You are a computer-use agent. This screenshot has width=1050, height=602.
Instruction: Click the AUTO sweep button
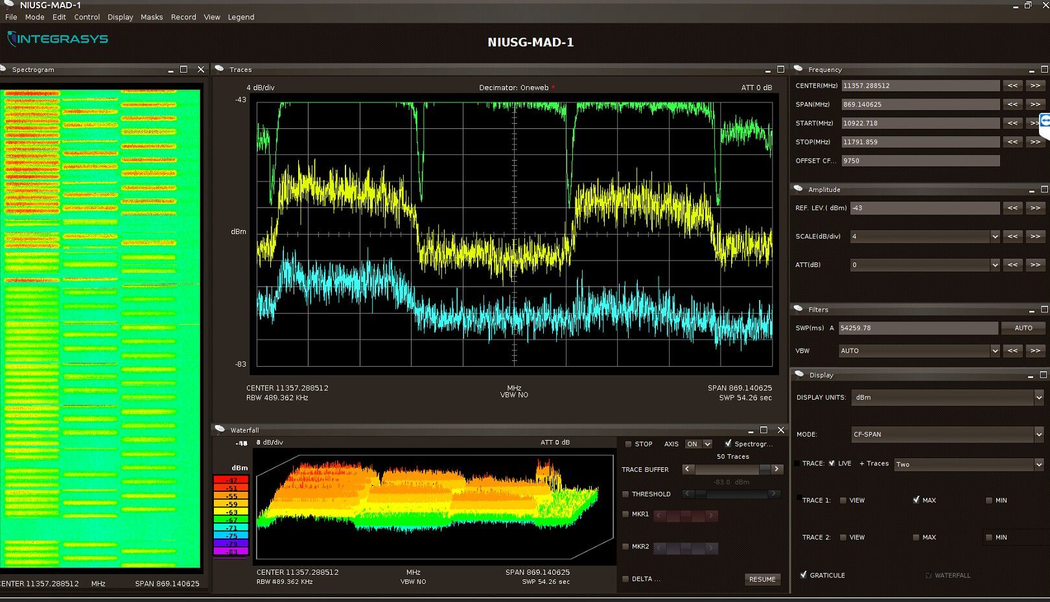click(x=1023, y=328)
